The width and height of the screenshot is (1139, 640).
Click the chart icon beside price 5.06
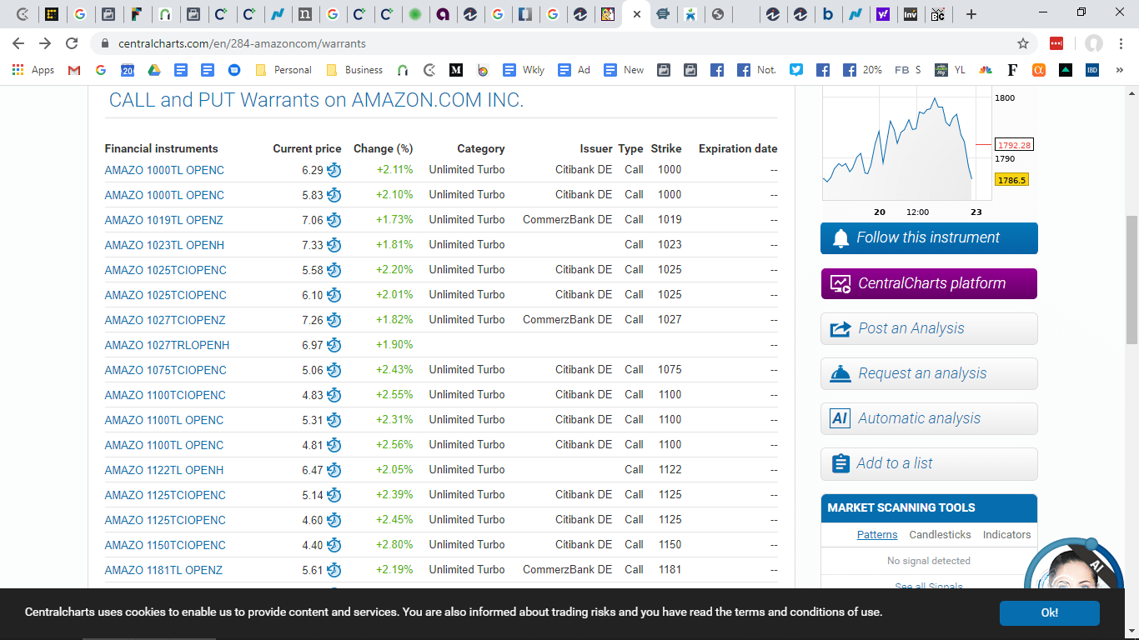[x=334, y=370]
